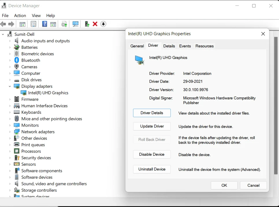Click display adapter icon in Properties dialog
Screen dimensions: 279x207
(x=139, y=60)
